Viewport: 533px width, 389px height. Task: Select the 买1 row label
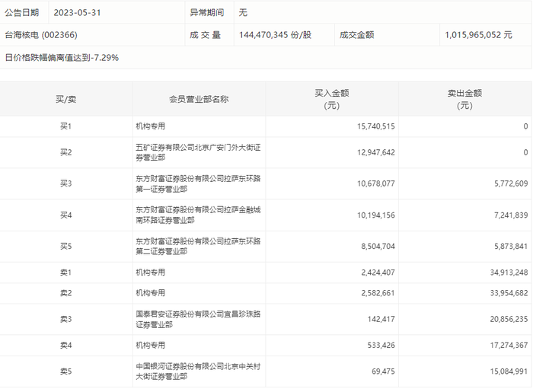66,126
